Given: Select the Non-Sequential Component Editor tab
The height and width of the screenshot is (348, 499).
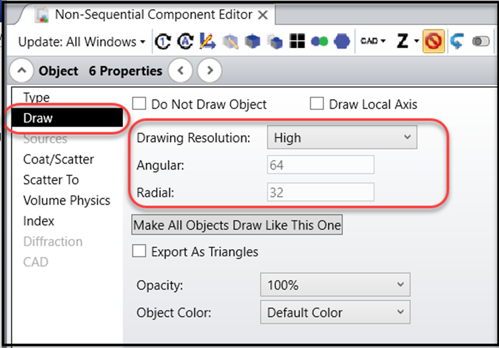Looking at the screenshot, I should coord(148,15).
